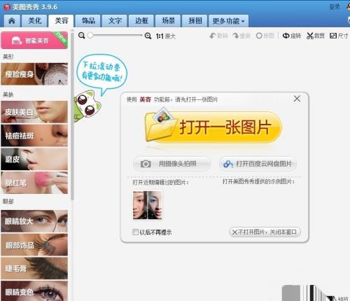Click the redo 重做 button
The width and height of the screenshot is (350, 301).
(241, 36)
